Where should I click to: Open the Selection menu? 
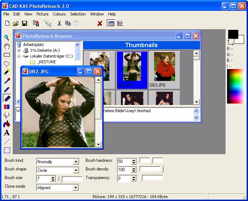click(78, 14)
